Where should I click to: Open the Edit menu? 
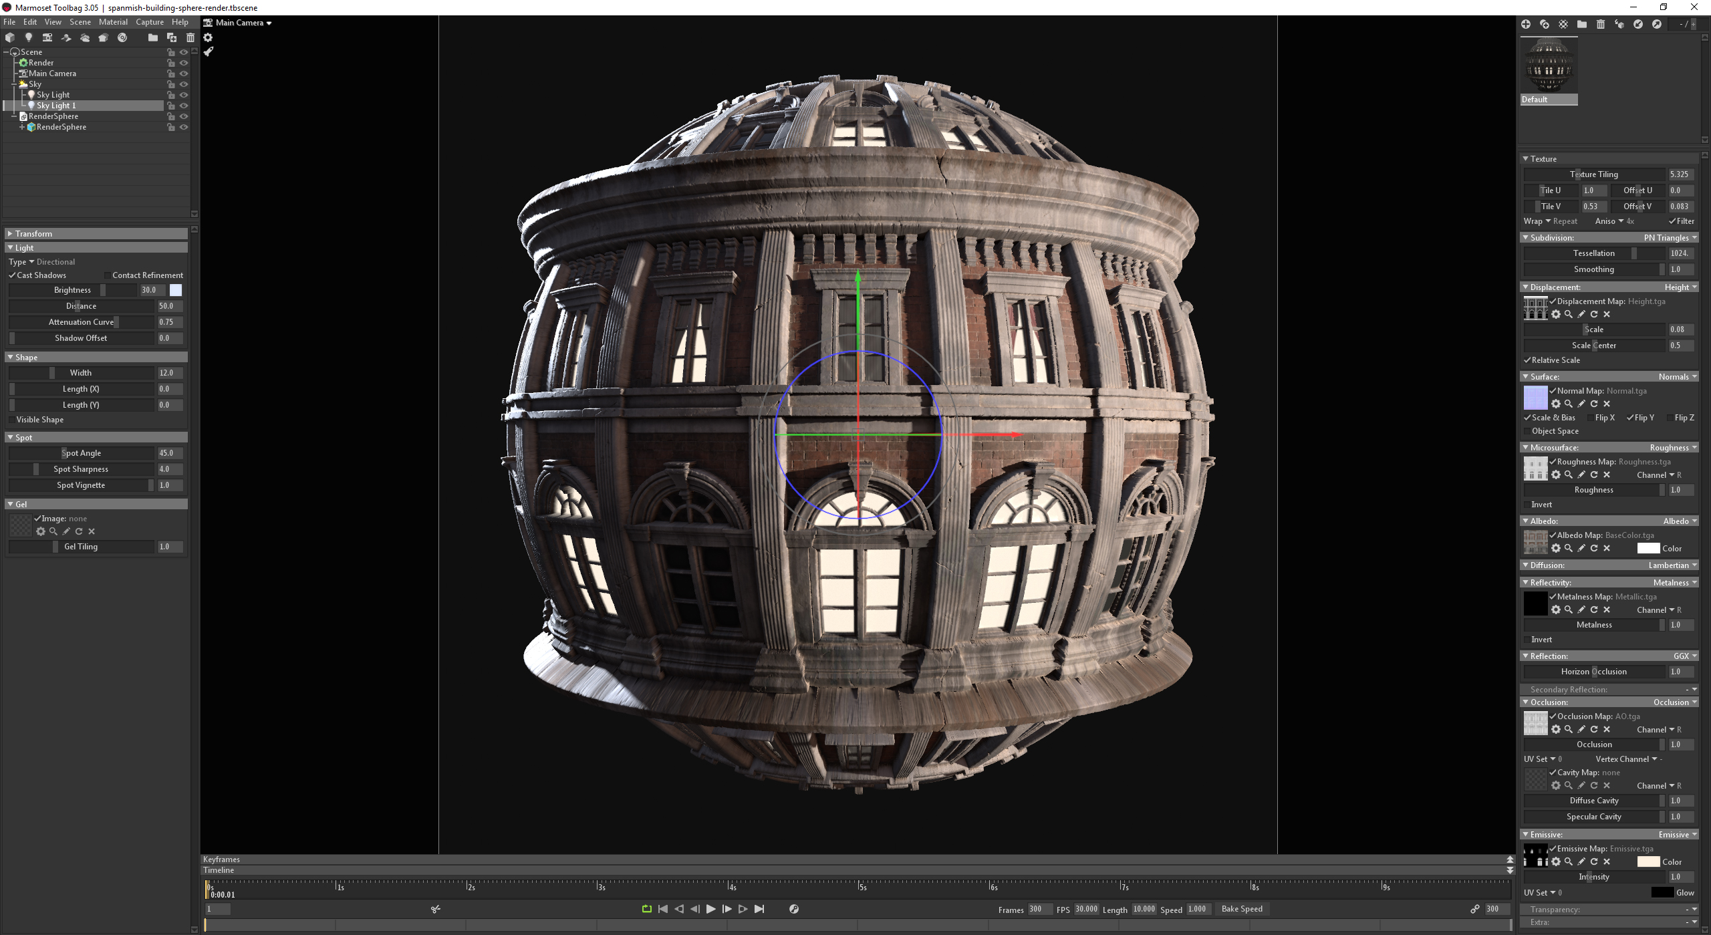tap(30, 22)
